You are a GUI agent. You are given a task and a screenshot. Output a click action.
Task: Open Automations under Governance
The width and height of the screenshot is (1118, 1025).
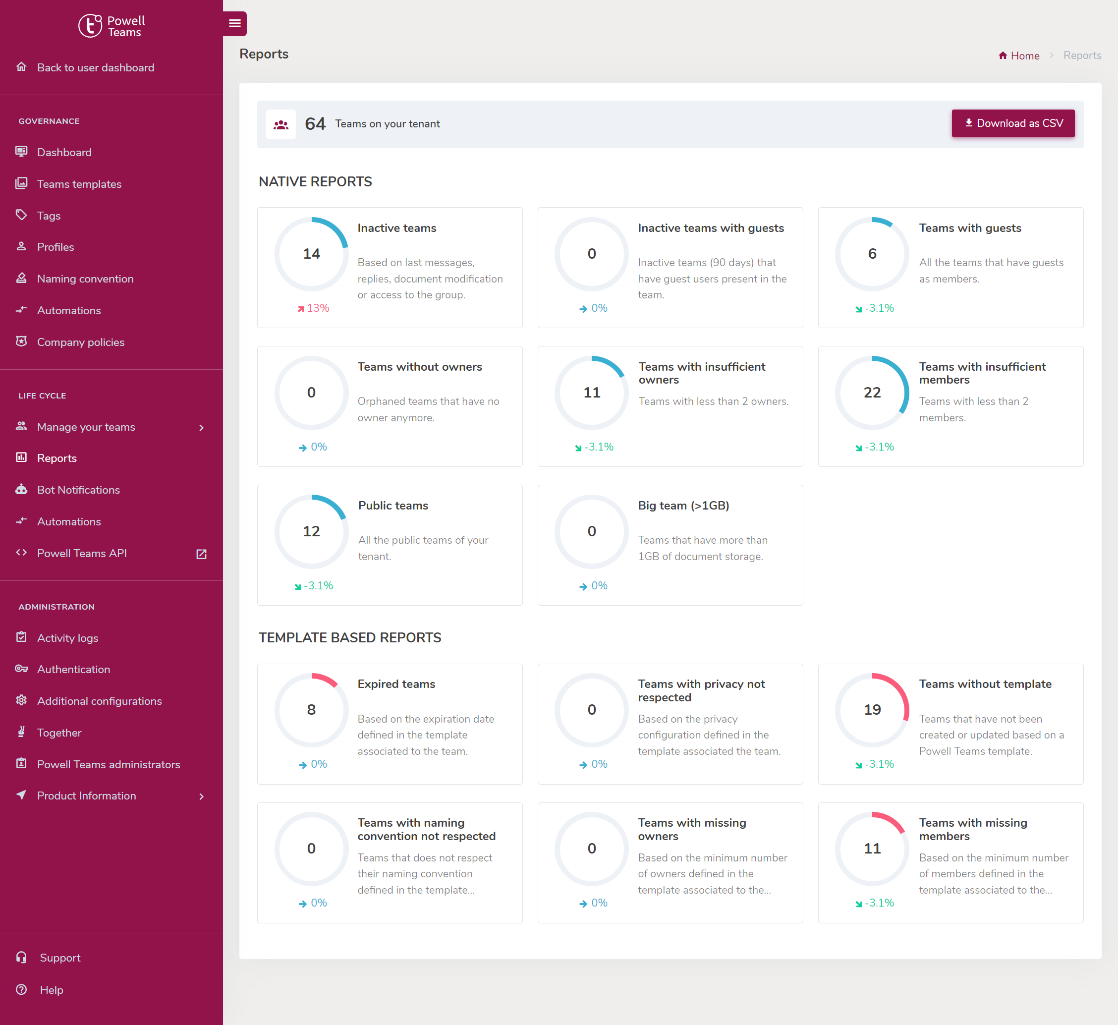coord(69,310)
